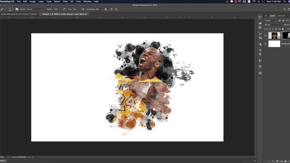The width and height of the screenshot is (290, 163).
Task: Click the Photoshop search magnifier icon
Action: (285, 9)
